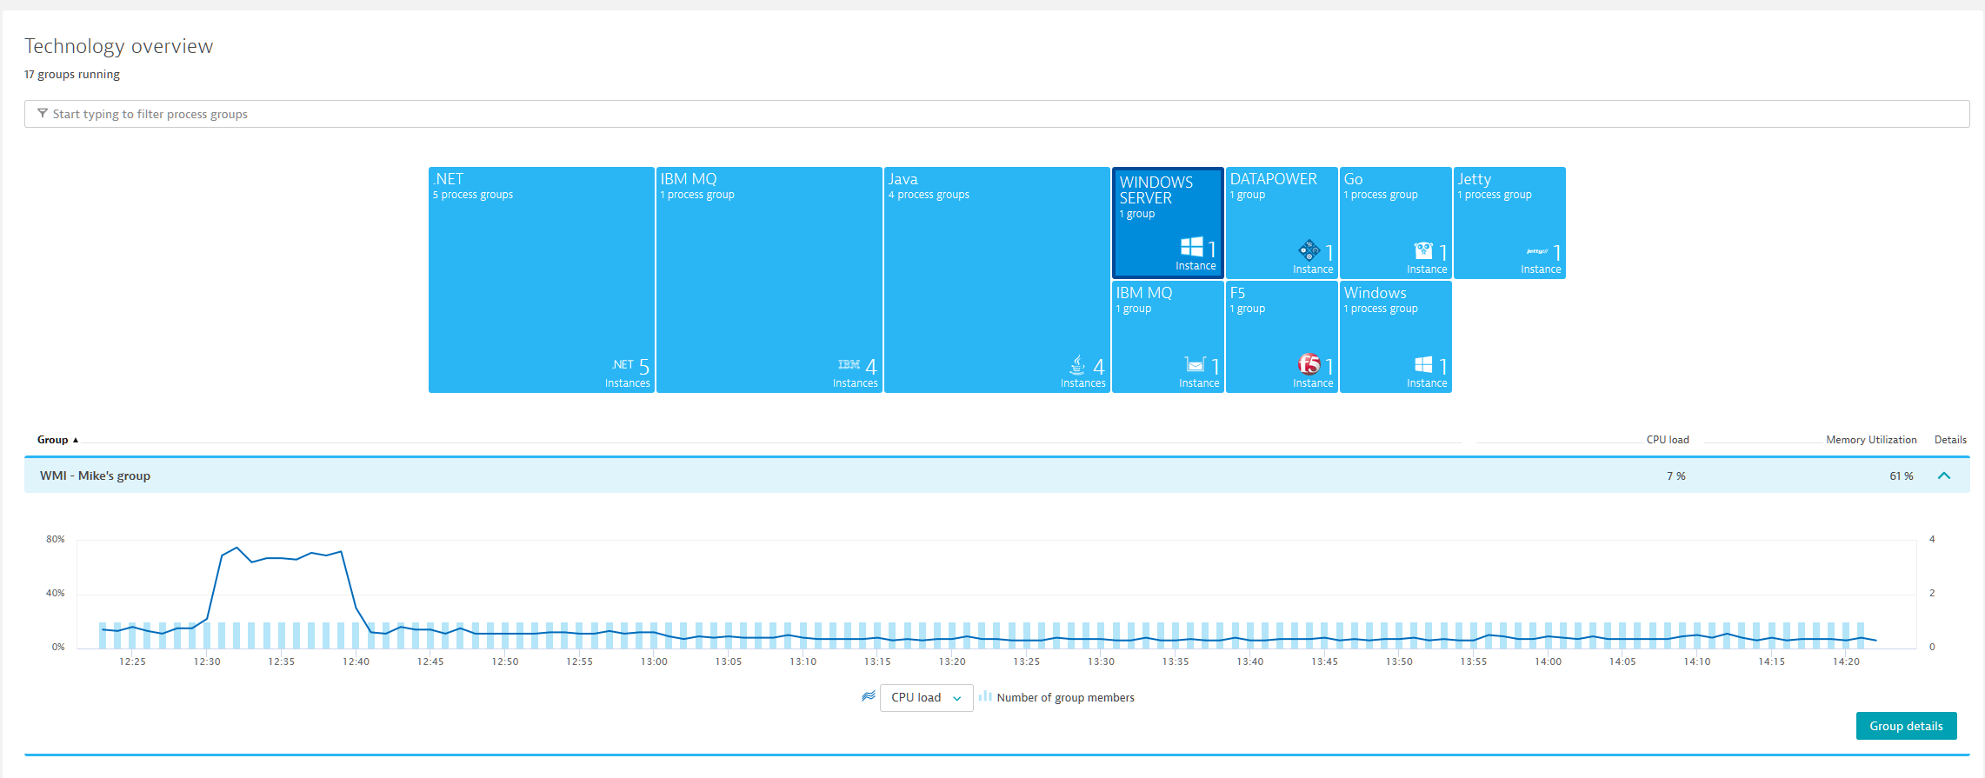Viewport: 1985px width, 778px height.
Task: Click the Number of group members legend
Action: (1065, 698)
